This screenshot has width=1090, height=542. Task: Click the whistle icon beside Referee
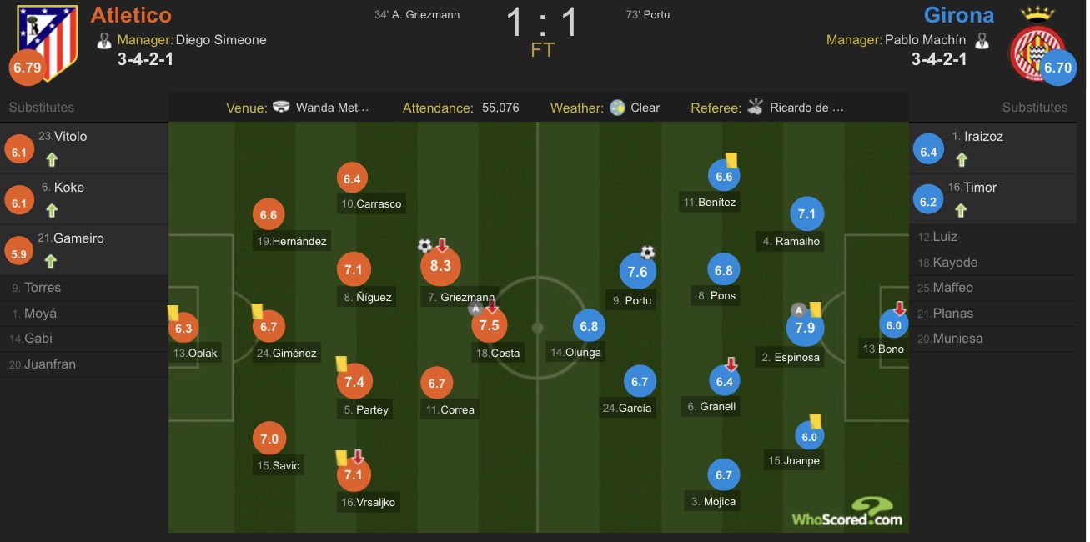click(756, 107)
